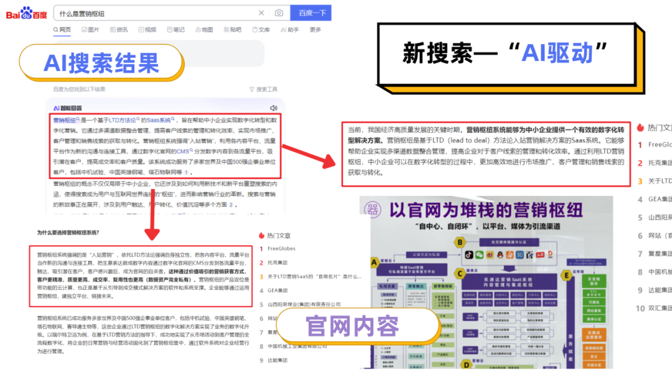
Task: Open the AI 助手 tab
Action: point(290,30)
